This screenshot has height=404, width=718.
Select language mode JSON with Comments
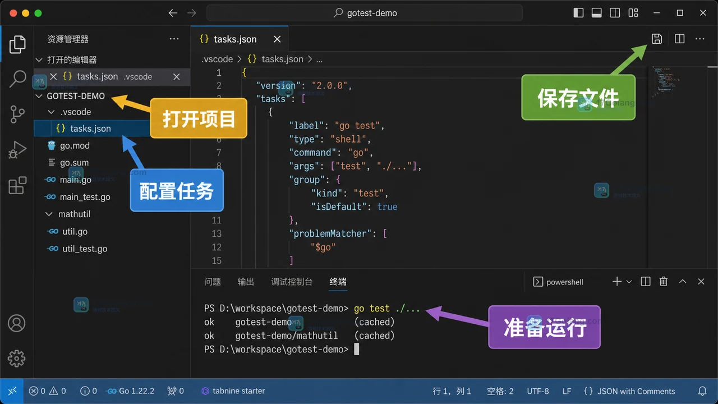click(x=629, y=391)
